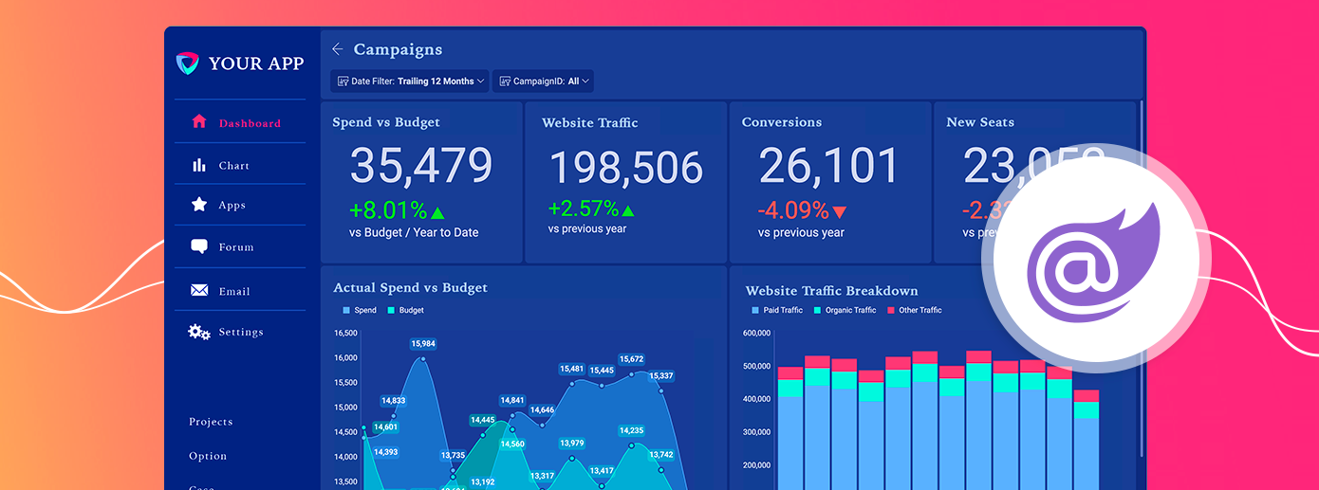1319x490 pixels.
Task: Toggle the Spend legend swatch
Action: click(346, 310)
